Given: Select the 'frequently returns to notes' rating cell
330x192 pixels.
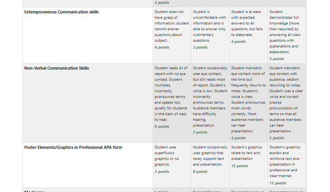Looking at the screenshot, I should [x=248, y=103].
